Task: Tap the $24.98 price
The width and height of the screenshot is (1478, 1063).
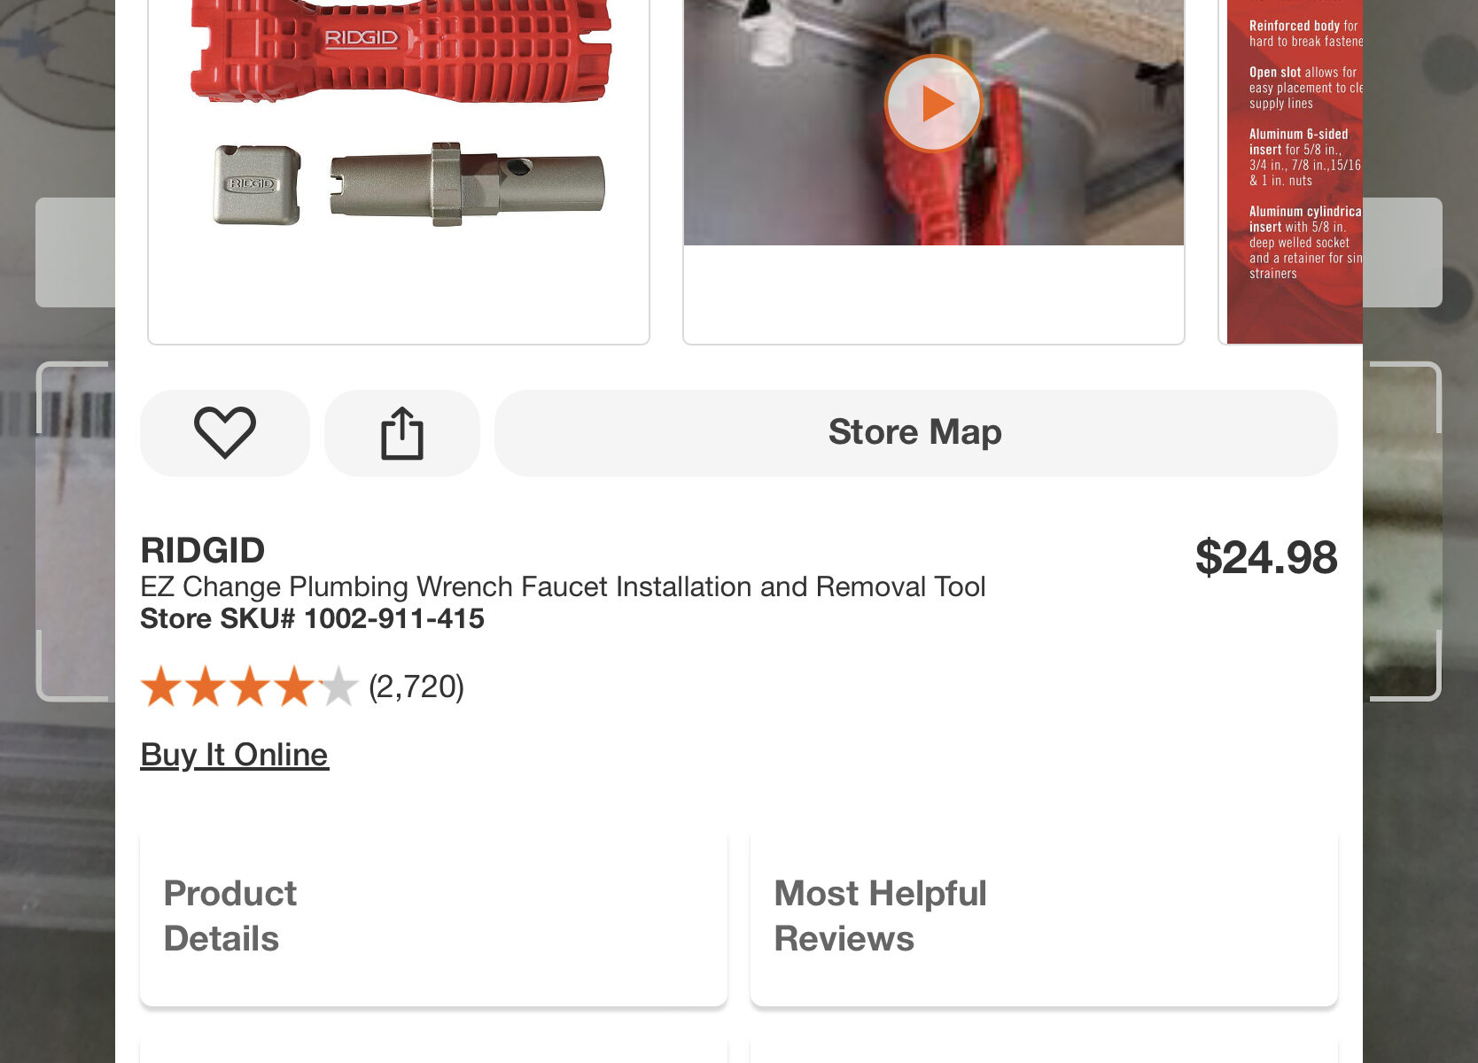Action: [1265, 557]
